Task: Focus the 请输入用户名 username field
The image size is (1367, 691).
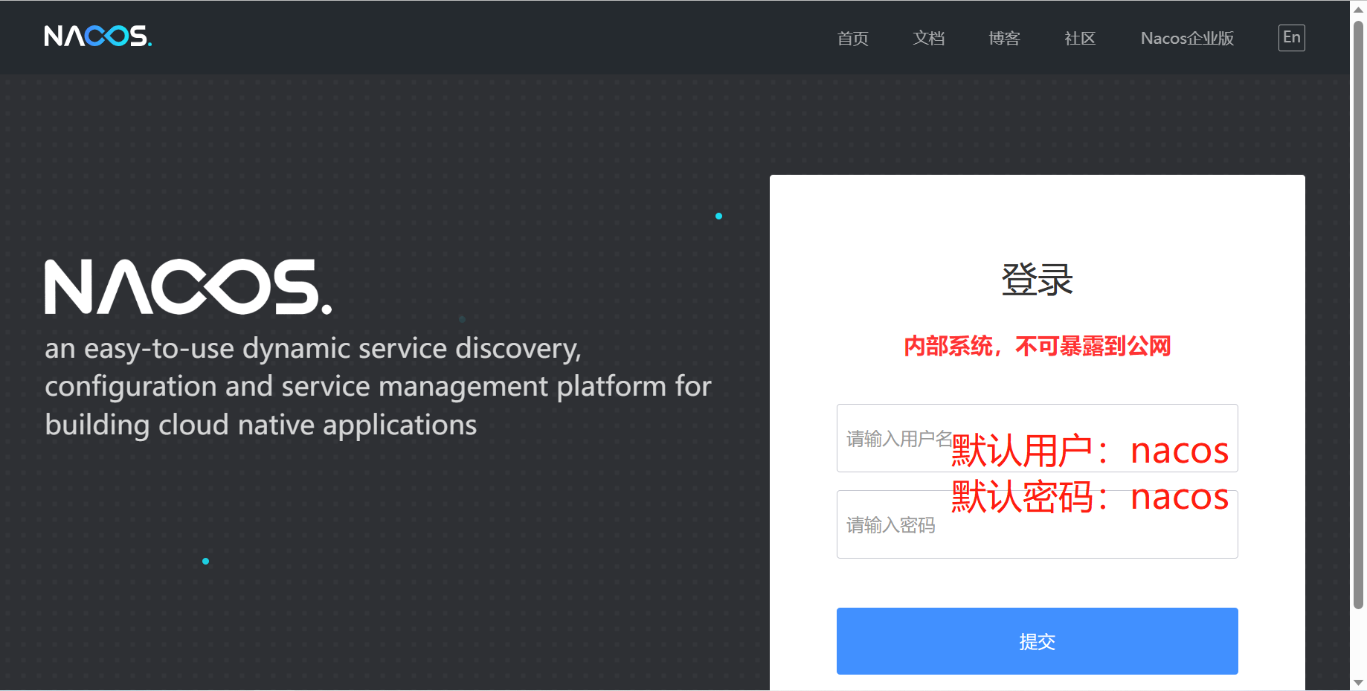Action: coord(1037,438)
